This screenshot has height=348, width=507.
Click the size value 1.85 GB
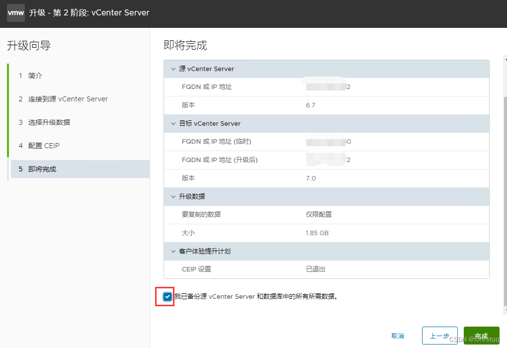[317, 233]
